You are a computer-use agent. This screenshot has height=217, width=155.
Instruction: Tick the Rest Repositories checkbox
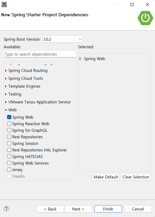tap(9, 137)
